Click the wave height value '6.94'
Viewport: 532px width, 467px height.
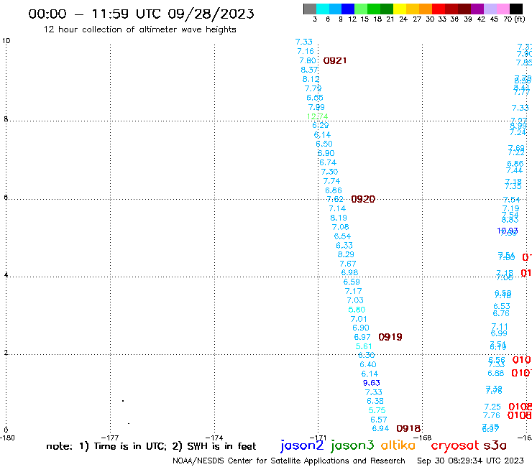[380, 429]
